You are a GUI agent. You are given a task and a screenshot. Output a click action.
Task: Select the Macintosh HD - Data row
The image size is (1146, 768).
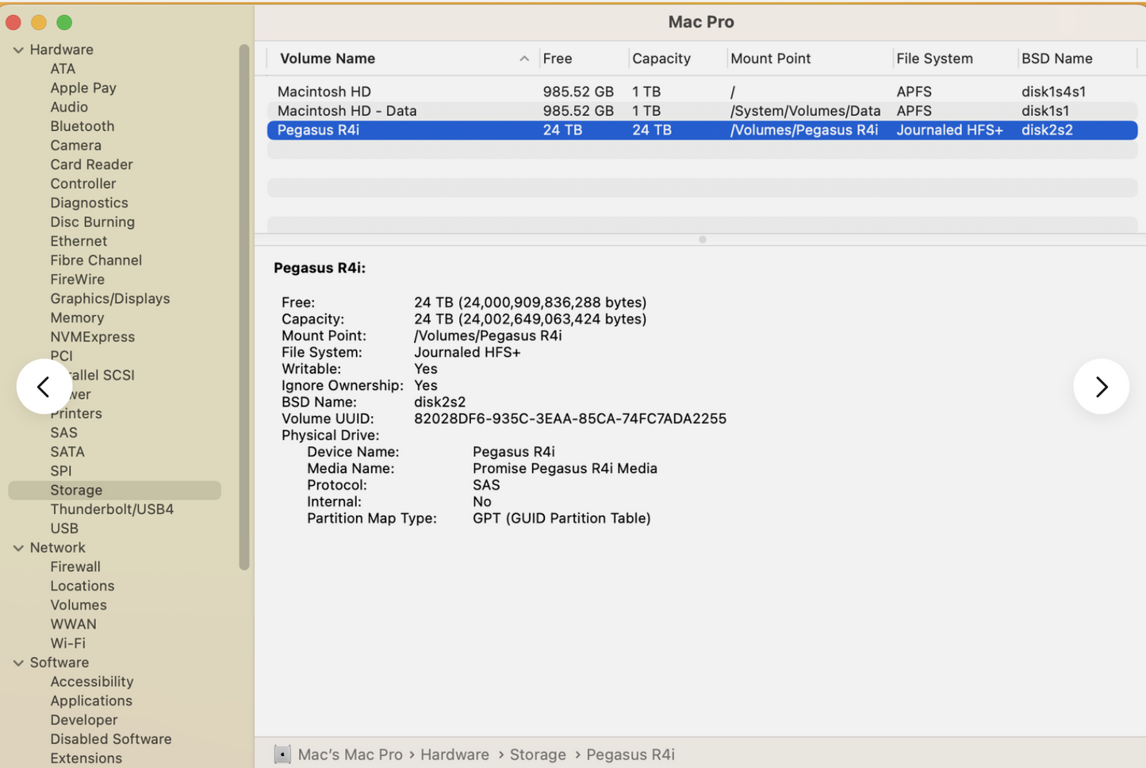[397, 110]
